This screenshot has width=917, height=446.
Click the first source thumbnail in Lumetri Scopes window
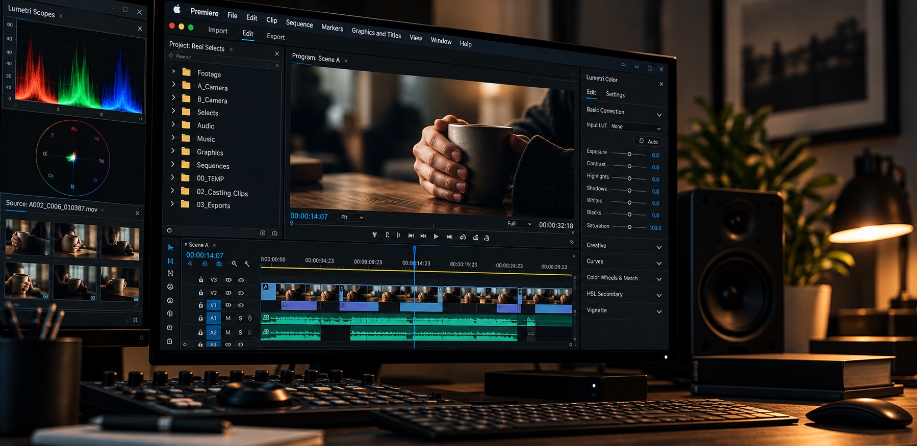click(x=28, y=238)
